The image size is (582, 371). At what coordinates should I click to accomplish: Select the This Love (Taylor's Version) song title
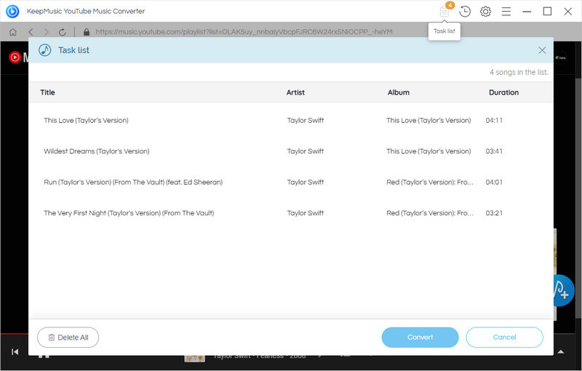coord(86,120)
